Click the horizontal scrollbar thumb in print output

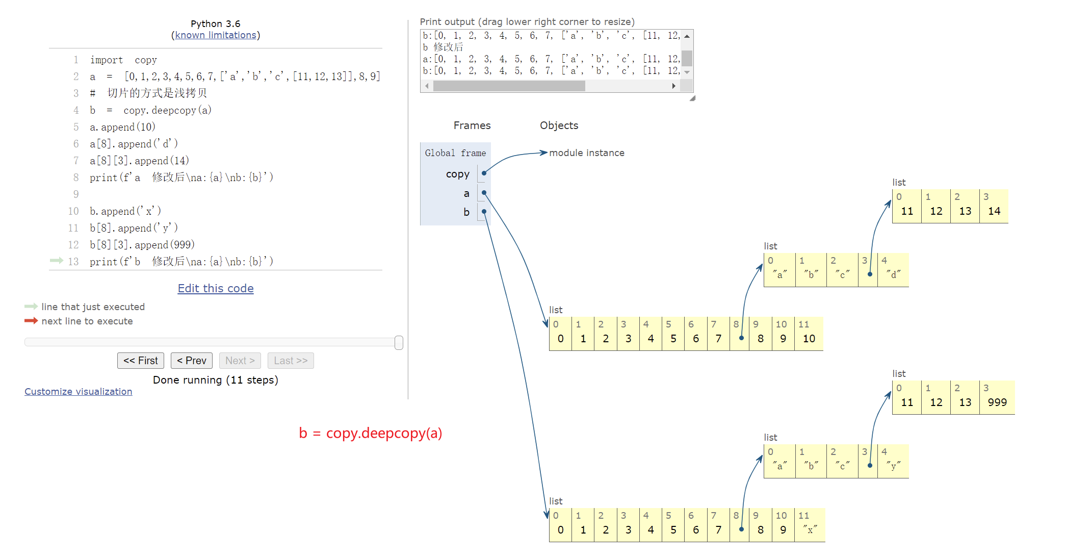coord(509,86)
